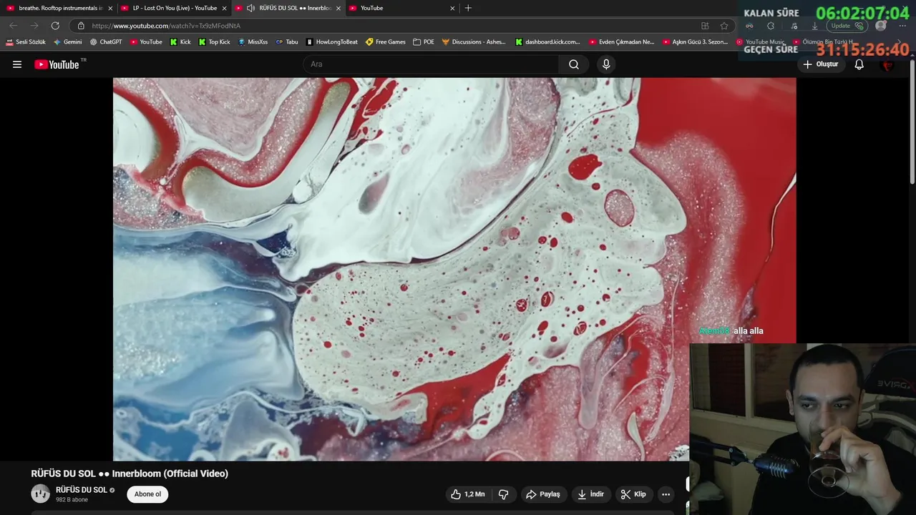Go back using browser back arrow
The width and height of the screenshot is (916, 515).
13,26
